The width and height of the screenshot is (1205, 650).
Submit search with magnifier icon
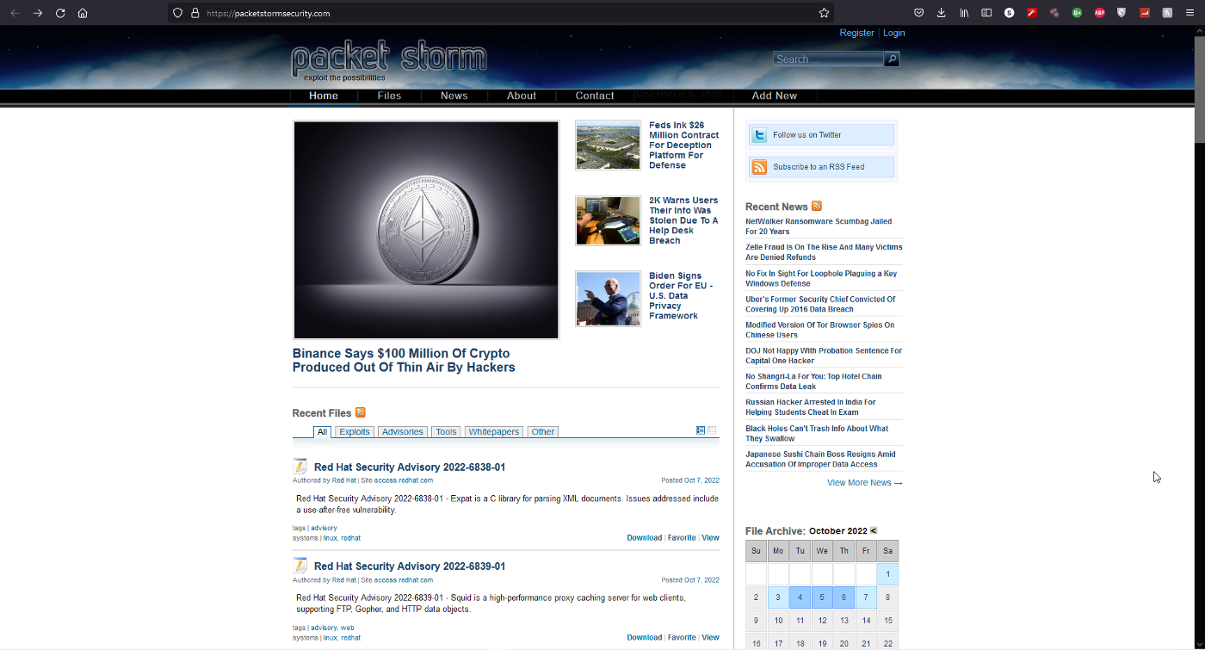point(892,59)
